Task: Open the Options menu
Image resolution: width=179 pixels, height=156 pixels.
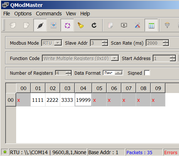Action: point(23,14)
